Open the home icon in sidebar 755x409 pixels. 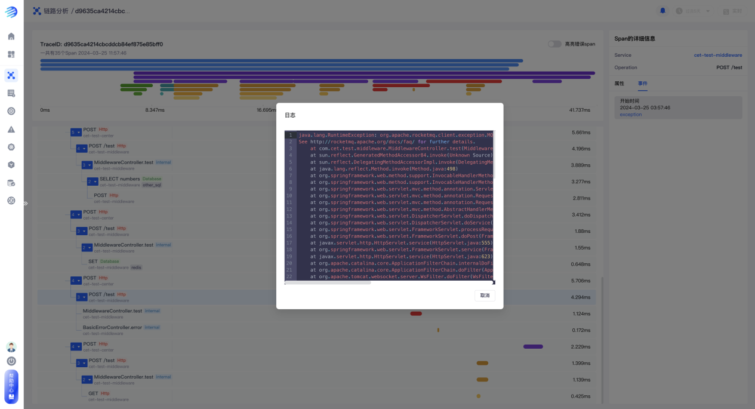[x=11, y=36]
